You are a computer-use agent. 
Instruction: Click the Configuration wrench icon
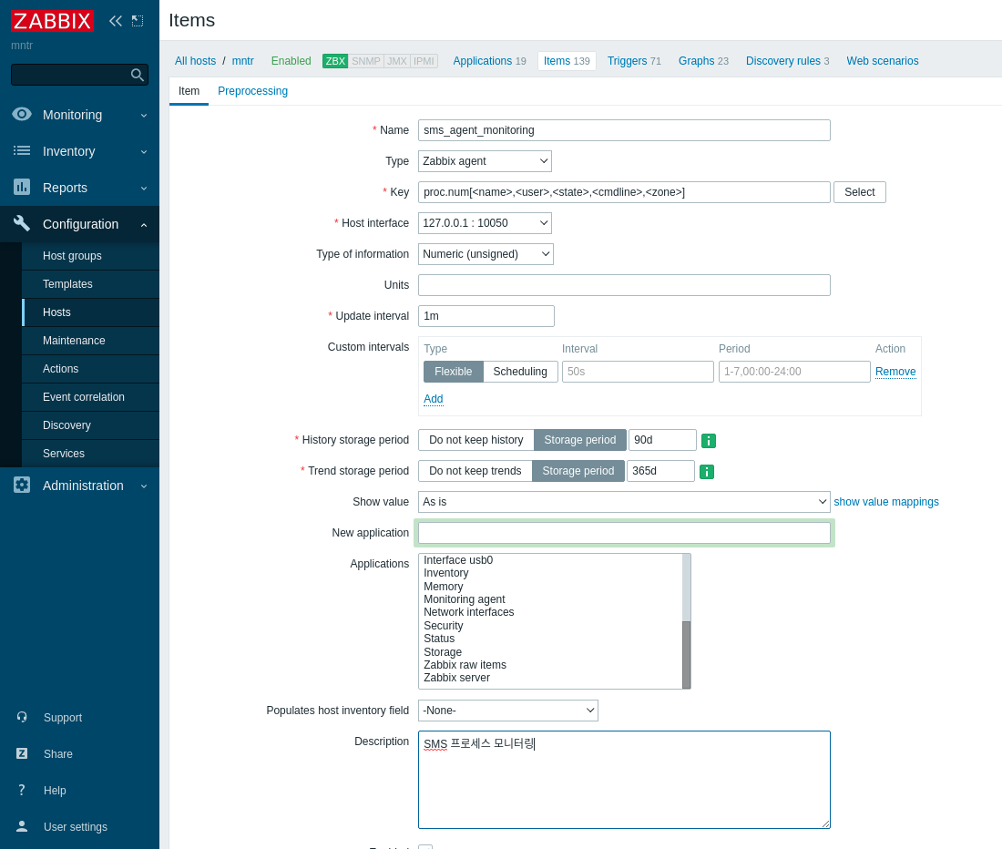(22, 224)
